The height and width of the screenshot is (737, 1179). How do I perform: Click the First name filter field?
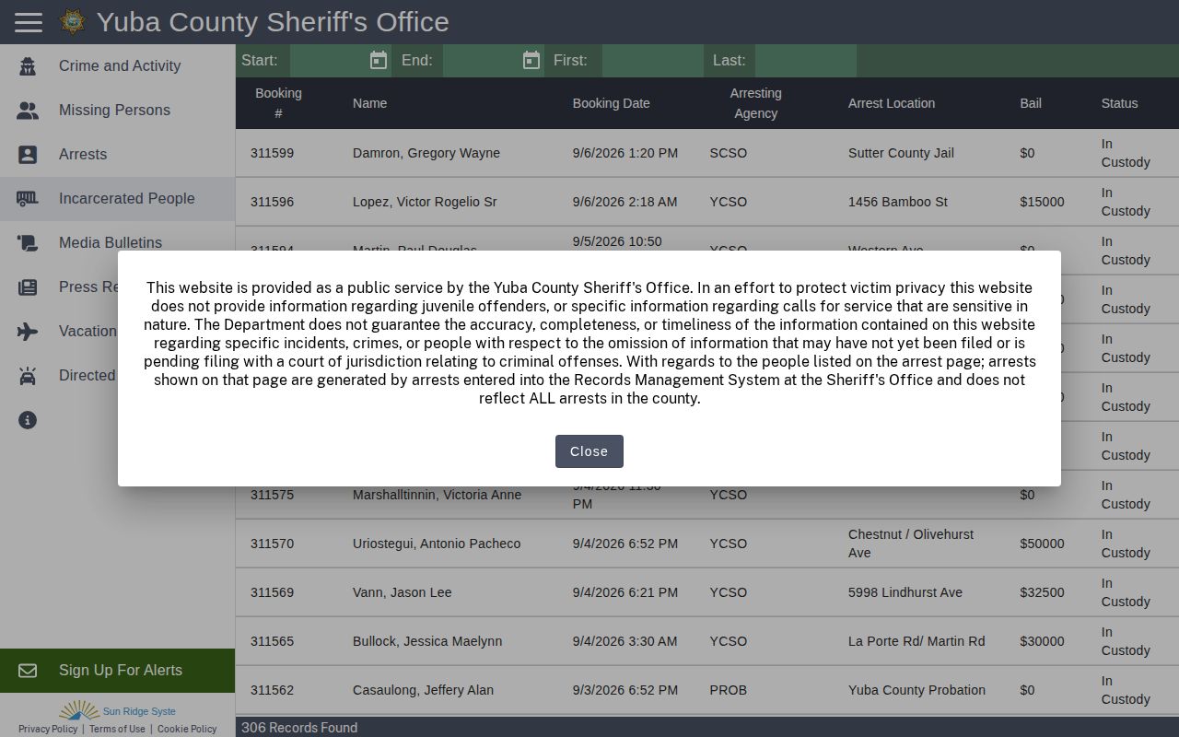pyautogui.click(x=652, y=61)
